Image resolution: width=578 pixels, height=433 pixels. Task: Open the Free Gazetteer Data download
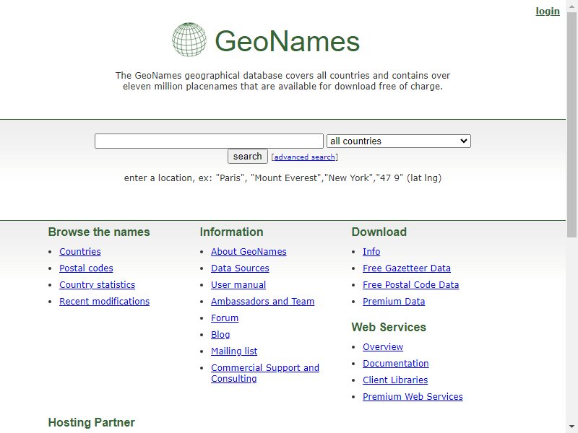point(407,268)
